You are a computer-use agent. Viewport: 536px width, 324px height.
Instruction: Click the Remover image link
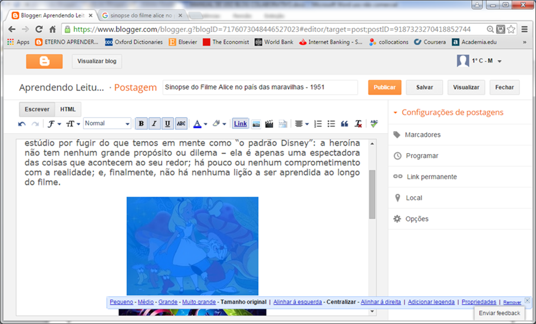(512, 302)
